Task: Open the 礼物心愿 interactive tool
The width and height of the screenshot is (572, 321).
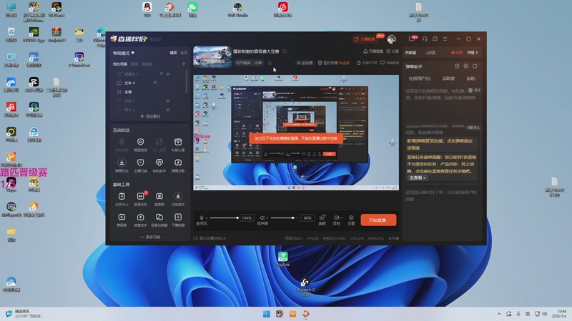Action: click(177, 144)
